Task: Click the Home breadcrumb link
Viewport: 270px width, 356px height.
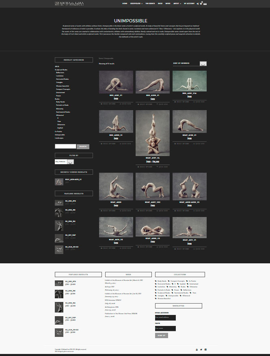Action: [x=101, y=59]
